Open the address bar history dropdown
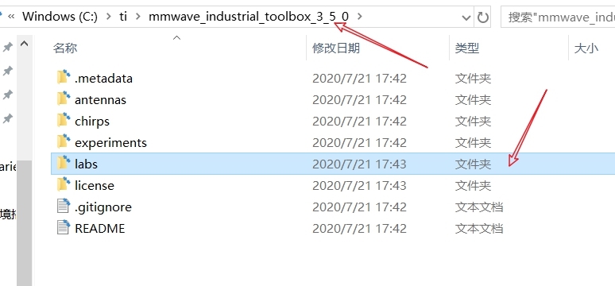Image resolution: width=615 pixels, height=286 pixels. coord(466,17)
